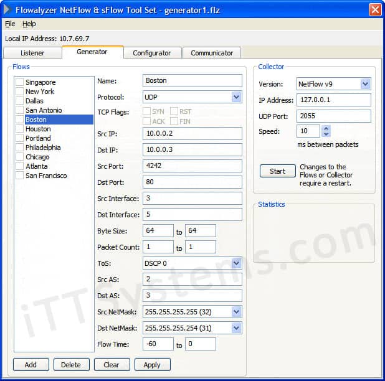Viewport: 385px width, 381px height.
Task: Click the Flowalyzer app icon in title bar
Action: (7, 10)
